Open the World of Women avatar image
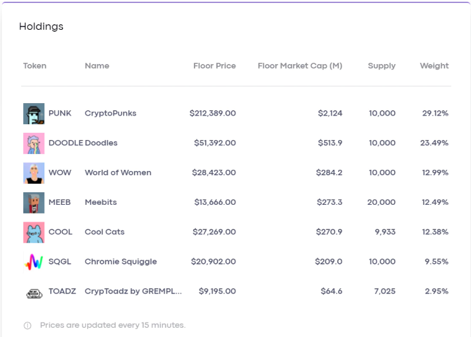 pyautogui.click(x=34, y=173)
